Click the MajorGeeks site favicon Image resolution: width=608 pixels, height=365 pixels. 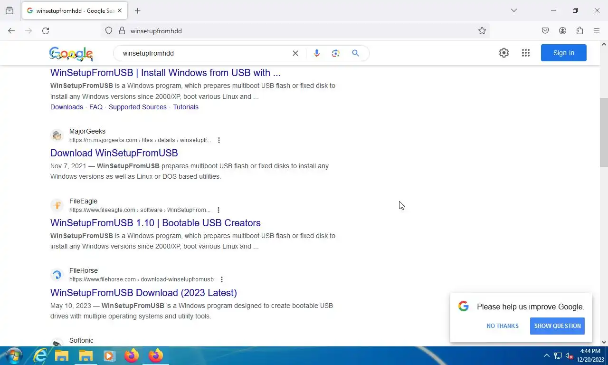57,135
